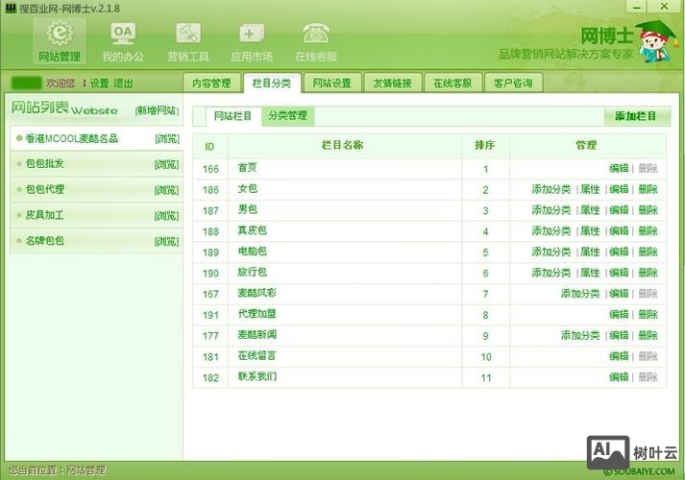
Task: Click 属性 for the 男包 row
Action: (x=590, y=210)
